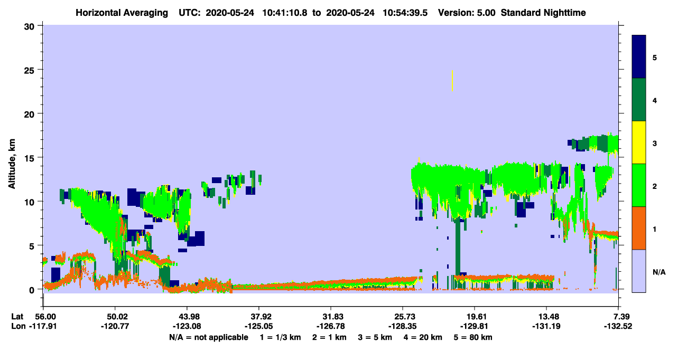Click the longitude value -126.78

(x=330, y=326)
